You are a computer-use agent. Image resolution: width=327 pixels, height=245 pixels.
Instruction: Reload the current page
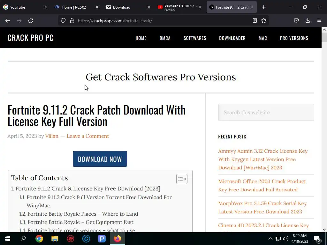(31, 21)
